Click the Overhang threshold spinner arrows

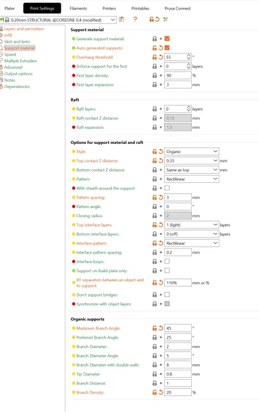(x=188, y=57)
